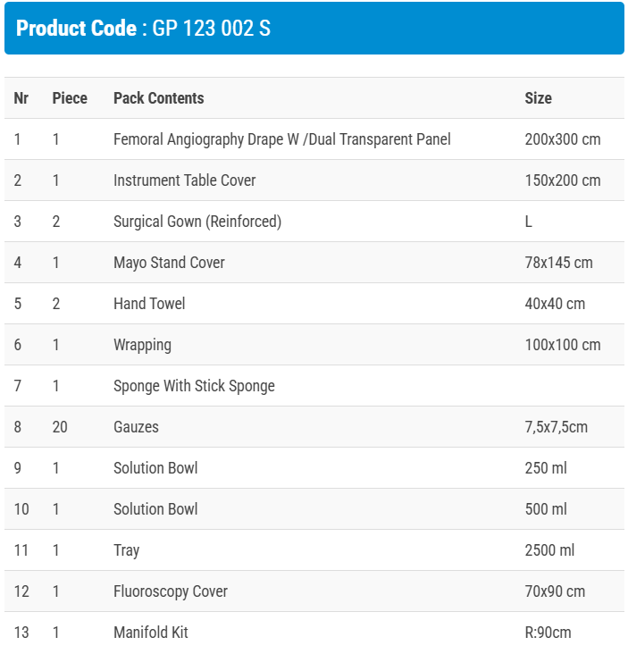628x654 pixels.
Task: Click the R:90cm size value
Action: pos(548,633)
